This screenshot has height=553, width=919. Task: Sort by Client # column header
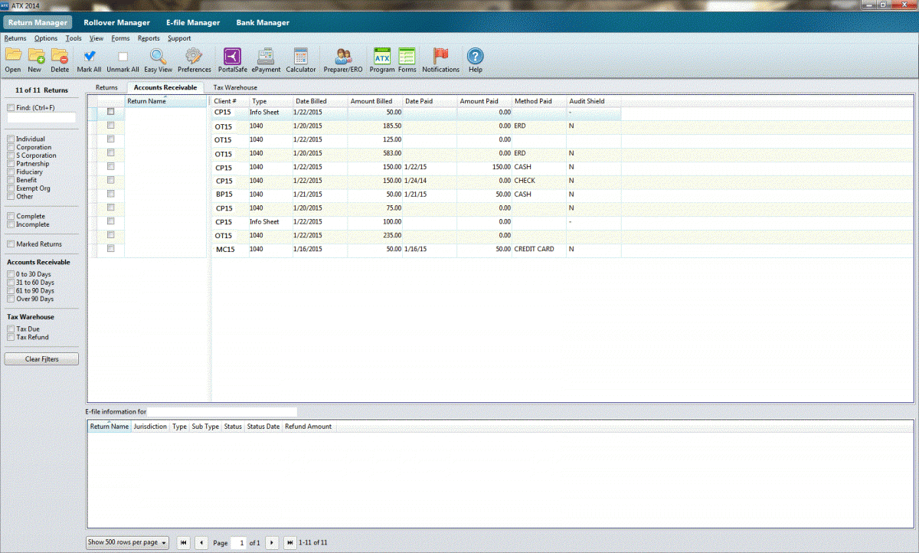230,101
